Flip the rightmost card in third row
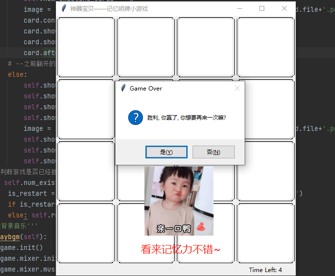335x276 pixels. [266, 171]
